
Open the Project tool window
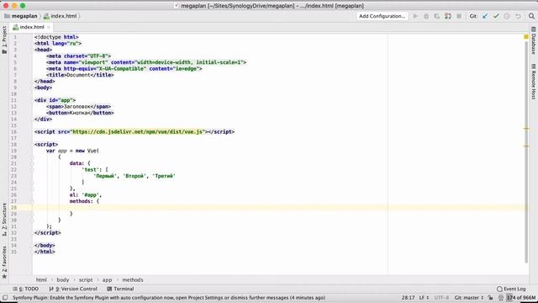4,40
